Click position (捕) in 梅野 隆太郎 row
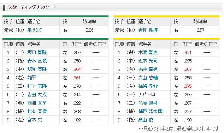 (x=131, y=112)
